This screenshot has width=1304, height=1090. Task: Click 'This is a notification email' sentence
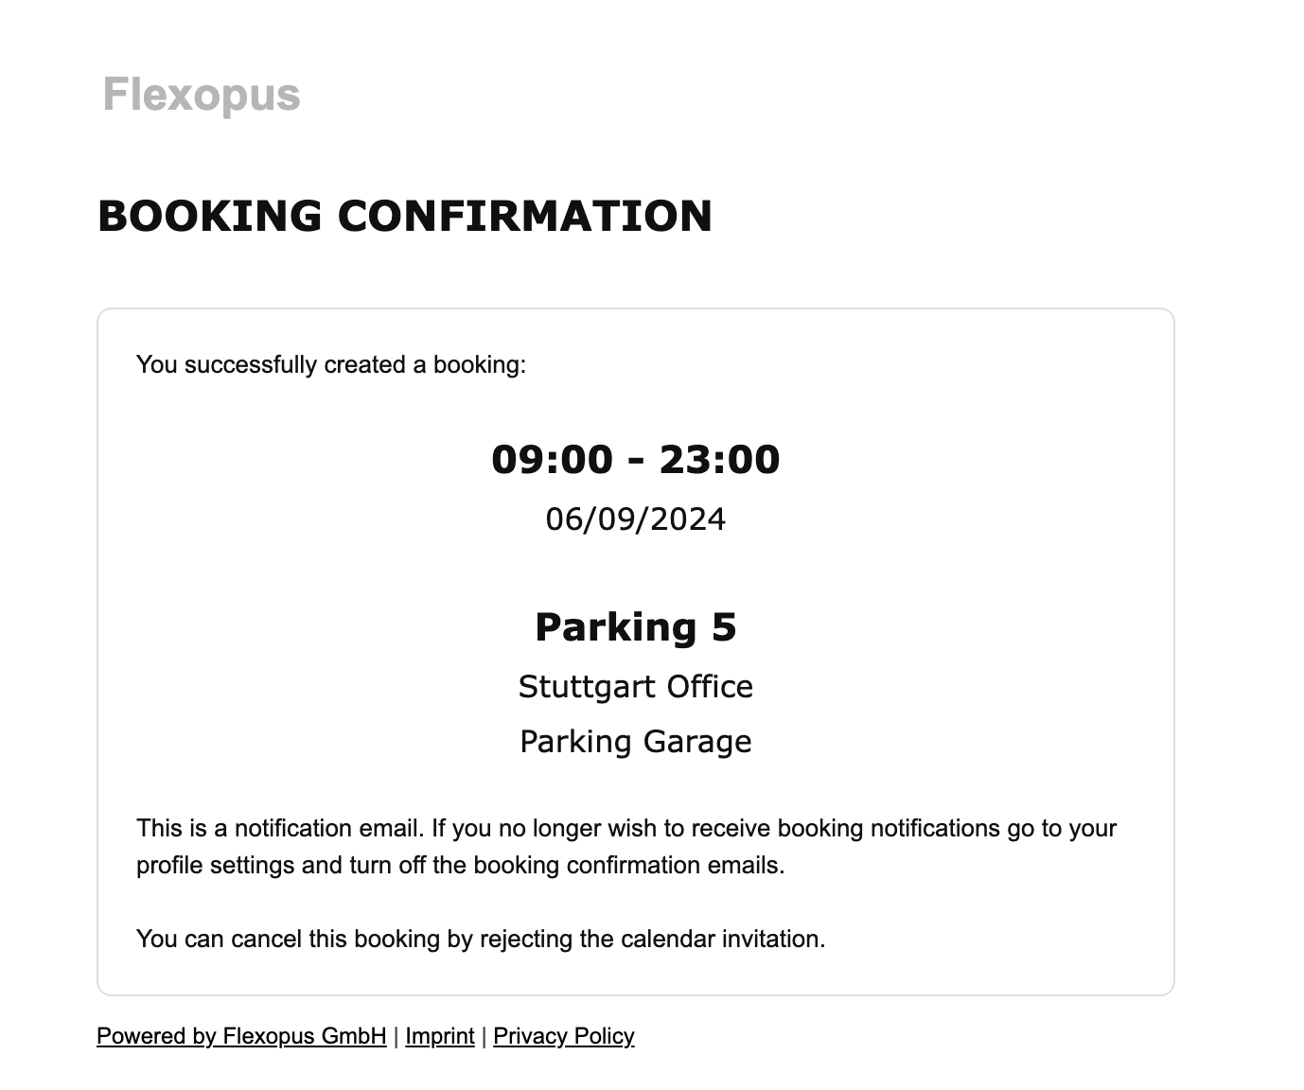[x=280, y=829]
